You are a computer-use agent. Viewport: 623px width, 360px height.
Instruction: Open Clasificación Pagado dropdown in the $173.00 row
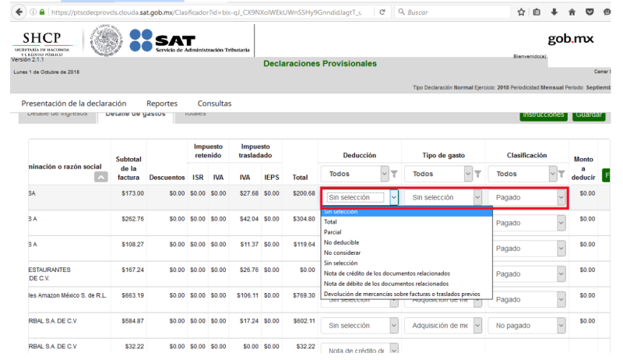point(526,197)
